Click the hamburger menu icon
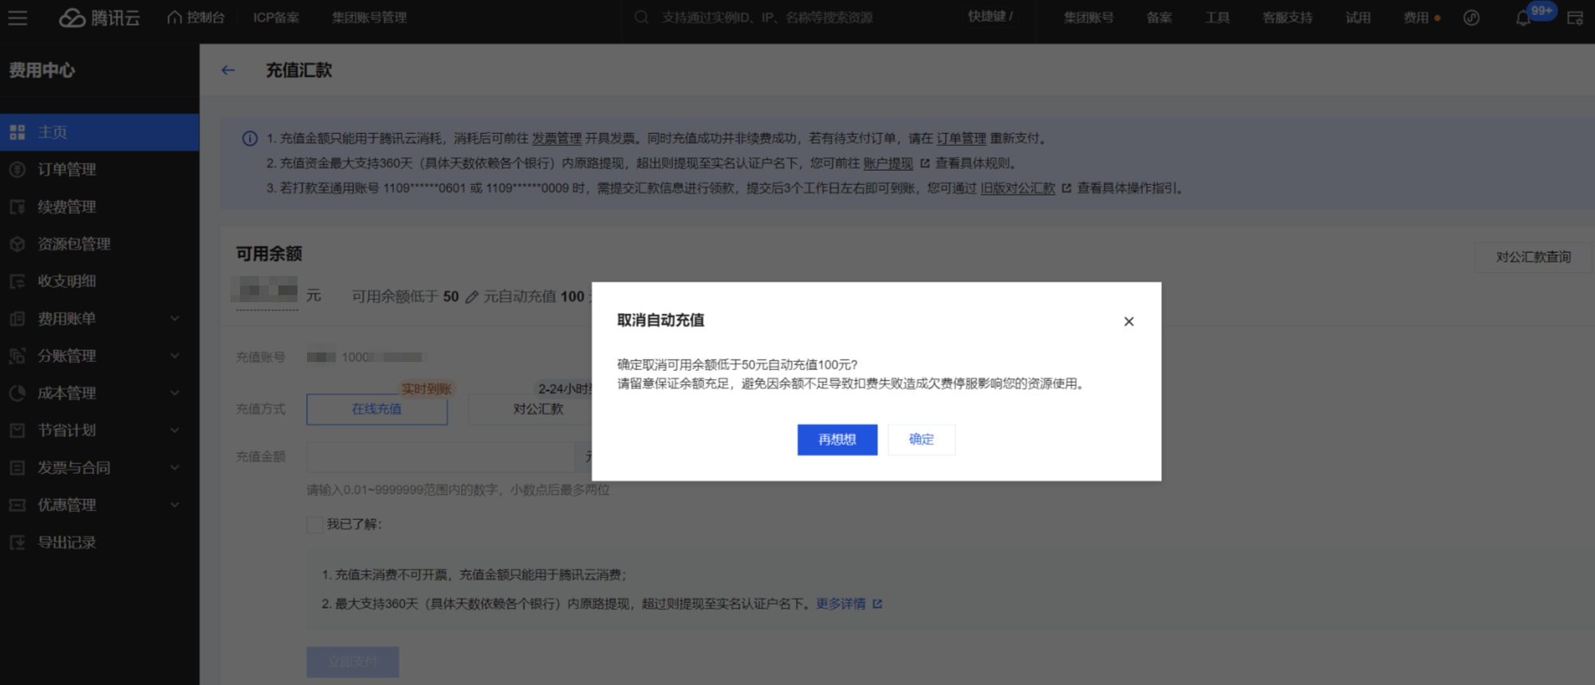The width and height of the screenshot is (1595, 685). pos(18,18)
